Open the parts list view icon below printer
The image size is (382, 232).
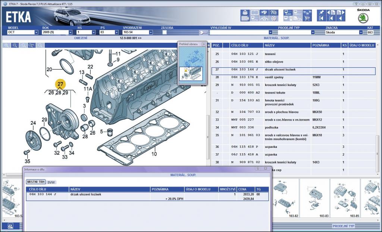tap(245, 18)
